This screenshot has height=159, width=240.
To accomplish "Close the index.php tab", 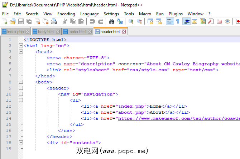I will [27, 31].
